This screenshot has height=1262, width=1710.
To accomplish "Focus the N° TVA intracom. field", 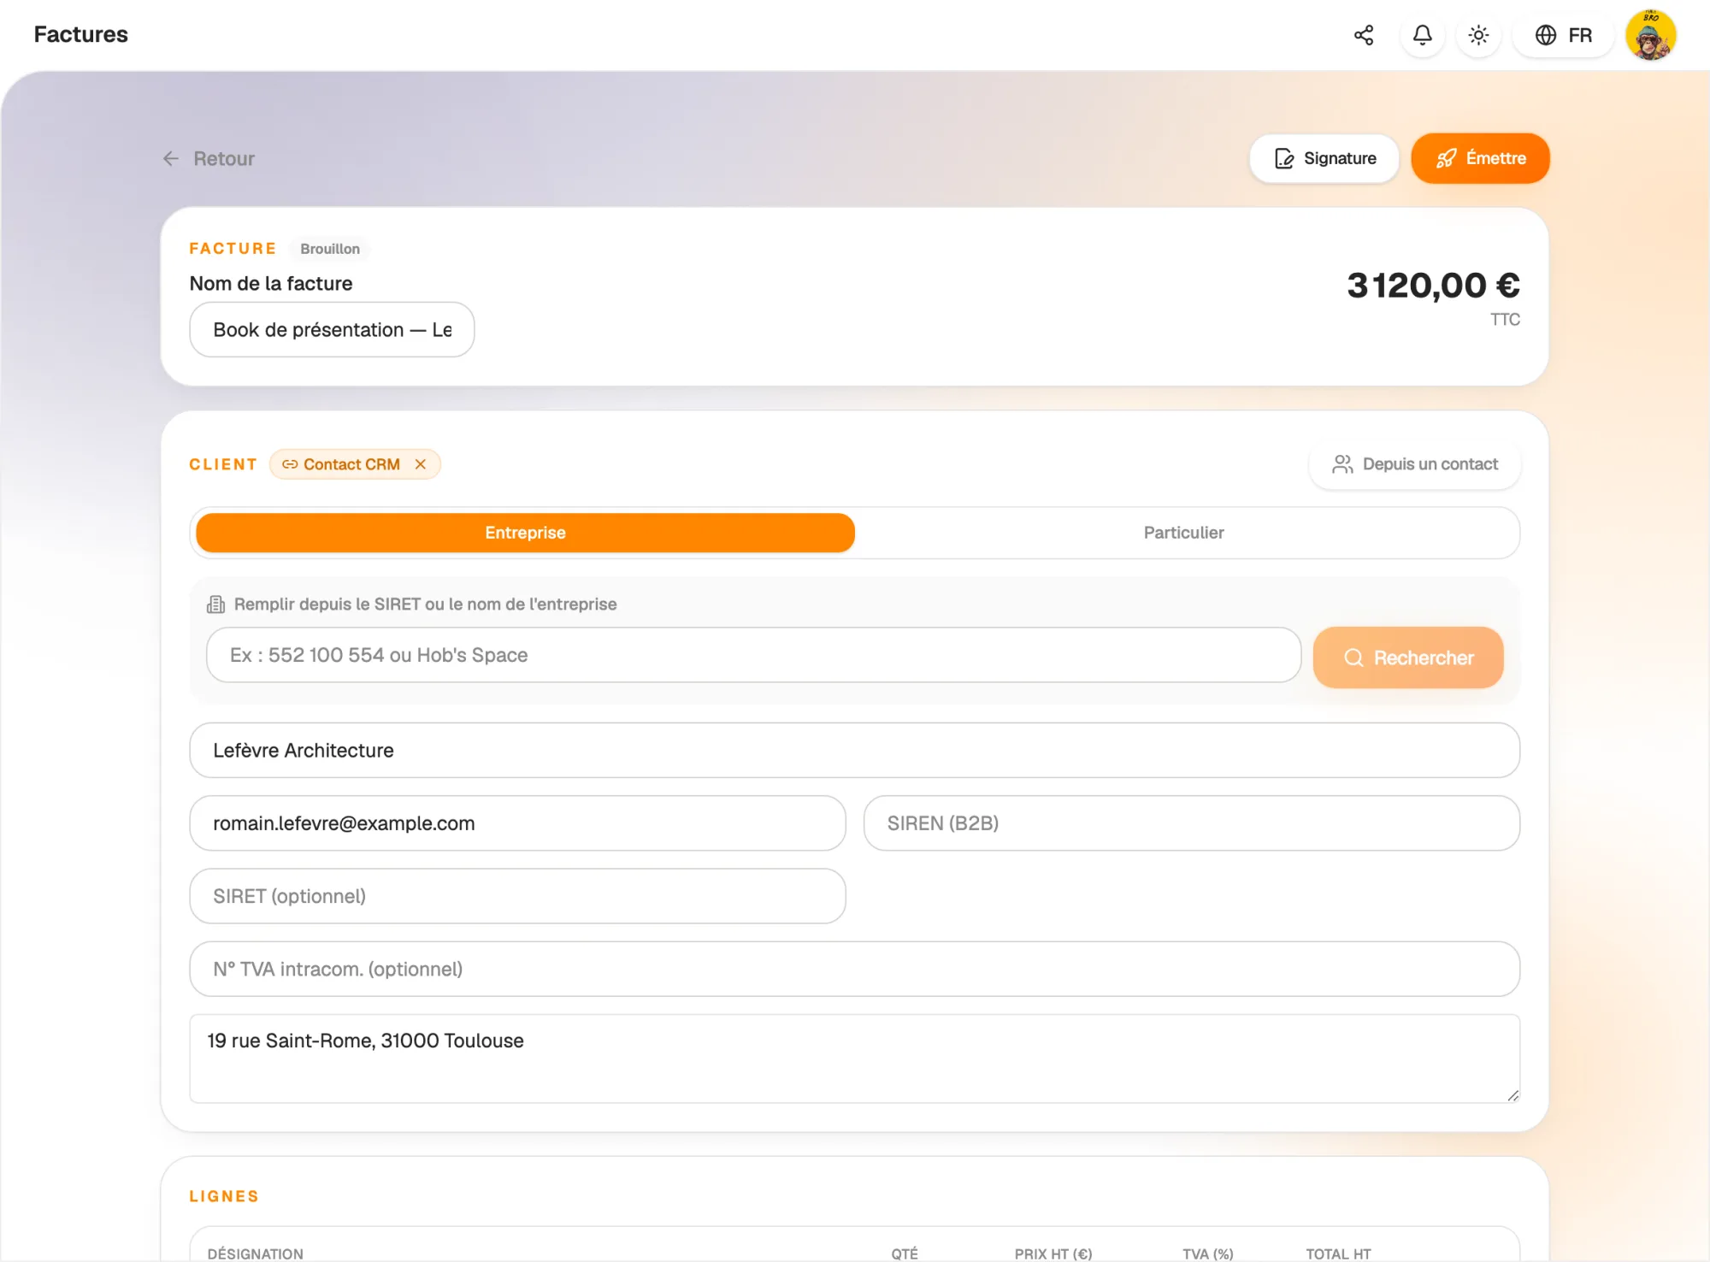I will (855, 969).
